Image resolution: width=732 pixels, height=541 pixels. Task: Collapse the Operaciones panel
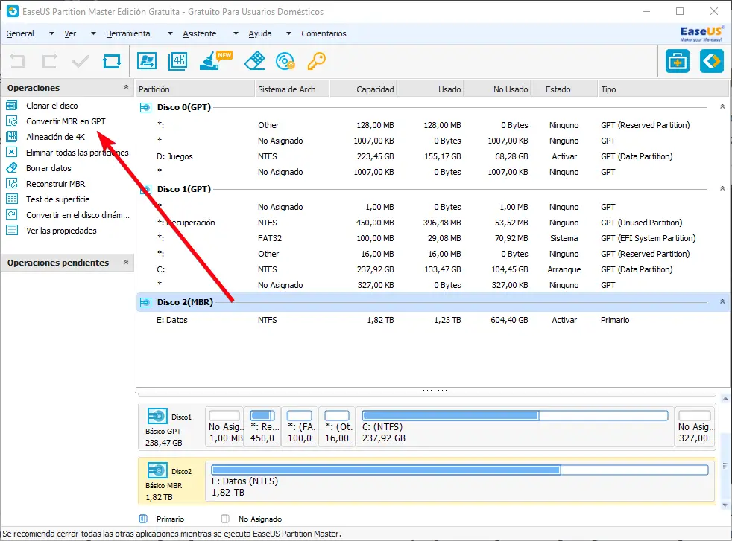(125, 88)
